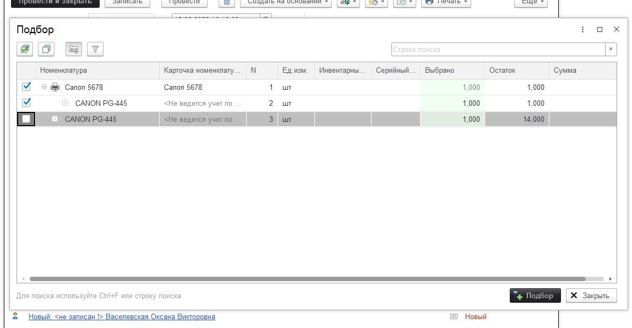Viewport: 632px width, 328px height.
Task: Check the row 3 CANON PG-445 checkbox
Action: [26, 119]
